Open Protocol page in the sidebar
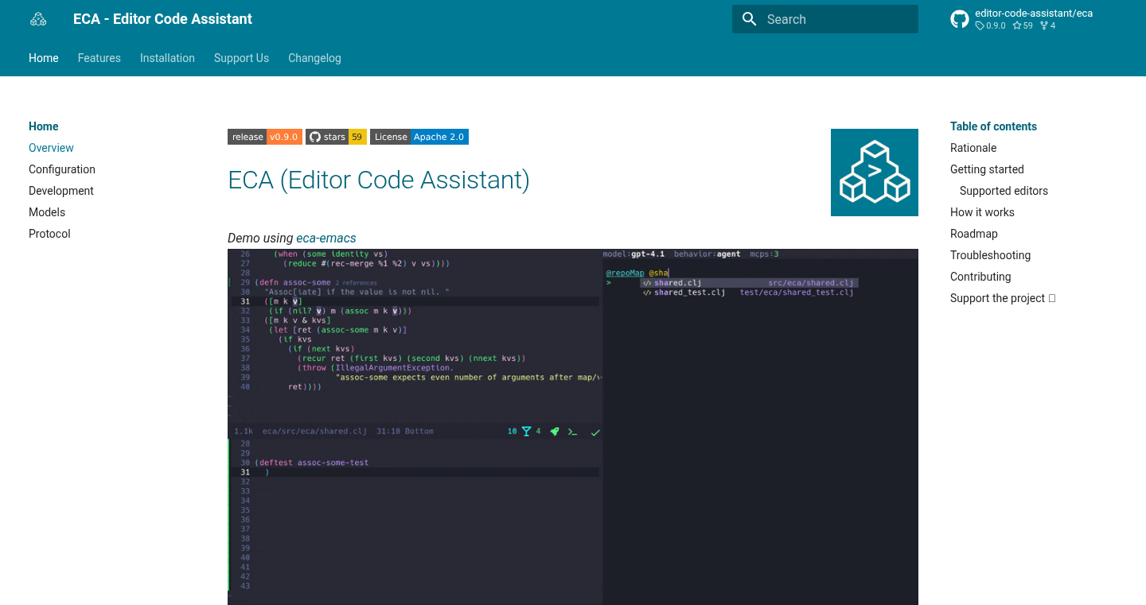Screen dimensions: 1146x605 49,234
